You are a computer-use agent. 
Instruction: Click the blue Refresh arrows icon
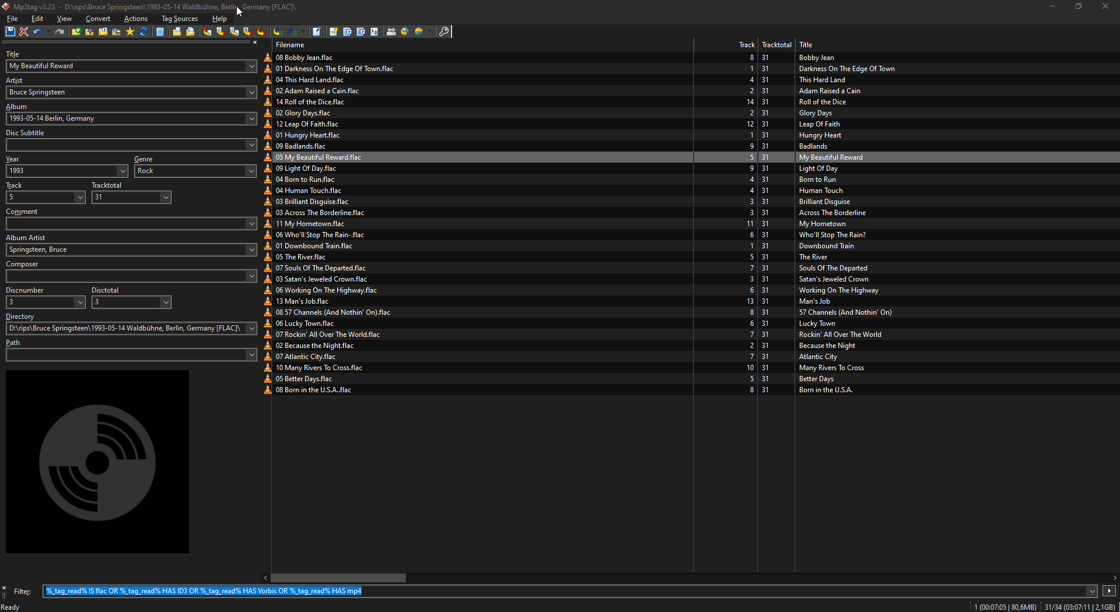(143, 31)
